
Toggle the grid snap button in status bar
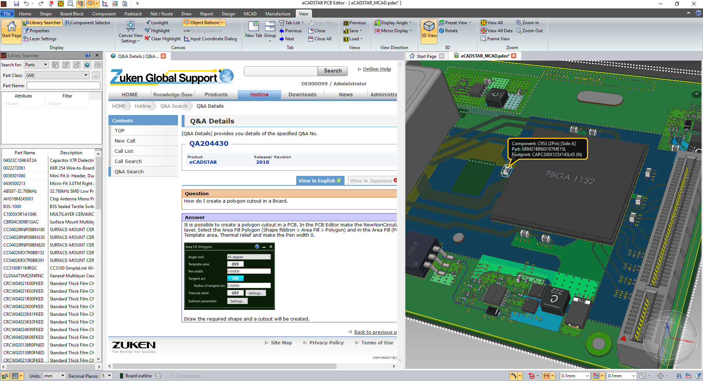[596, 376]
